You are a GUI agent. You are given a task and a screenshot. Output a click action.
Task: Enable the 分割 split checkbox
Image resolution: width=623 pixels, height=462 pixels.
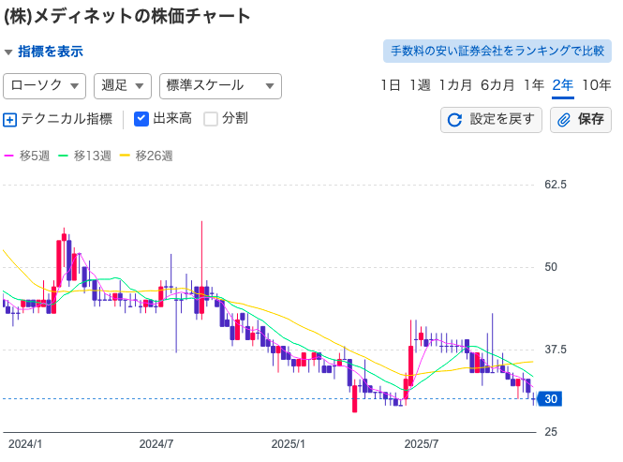(x=211, y=119)
